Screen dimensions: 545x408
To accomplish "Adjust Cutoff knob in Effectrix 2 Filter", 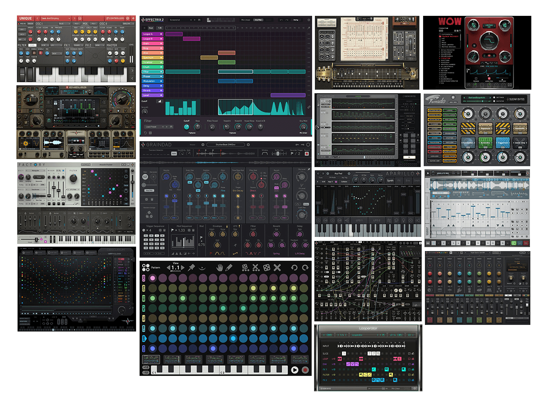I will (187, 127).
